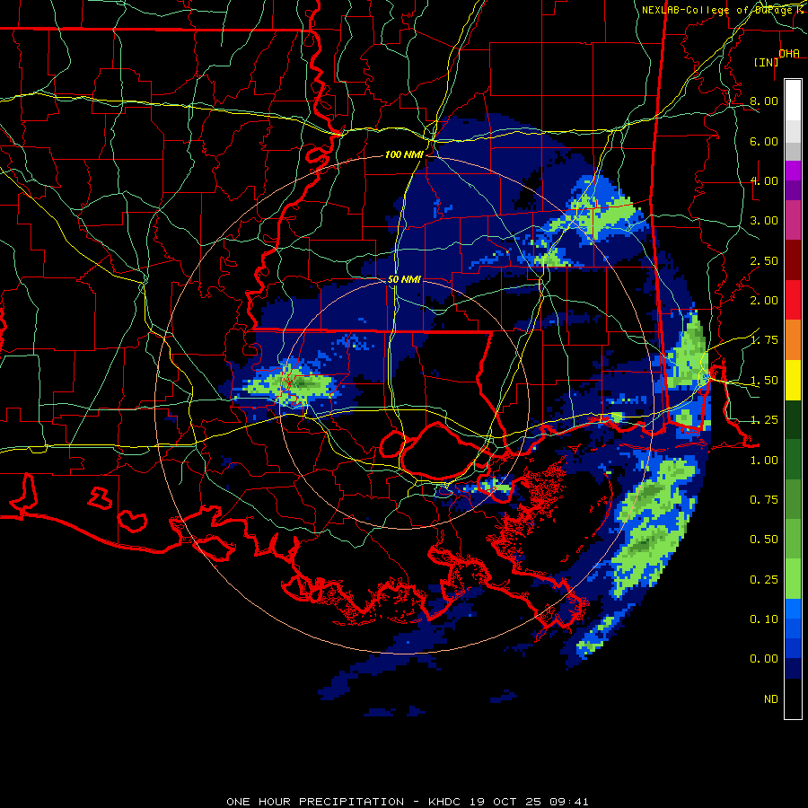Click the OHA product code label
The height and width of the screenshot is (808, 808).
coord(789,54)
